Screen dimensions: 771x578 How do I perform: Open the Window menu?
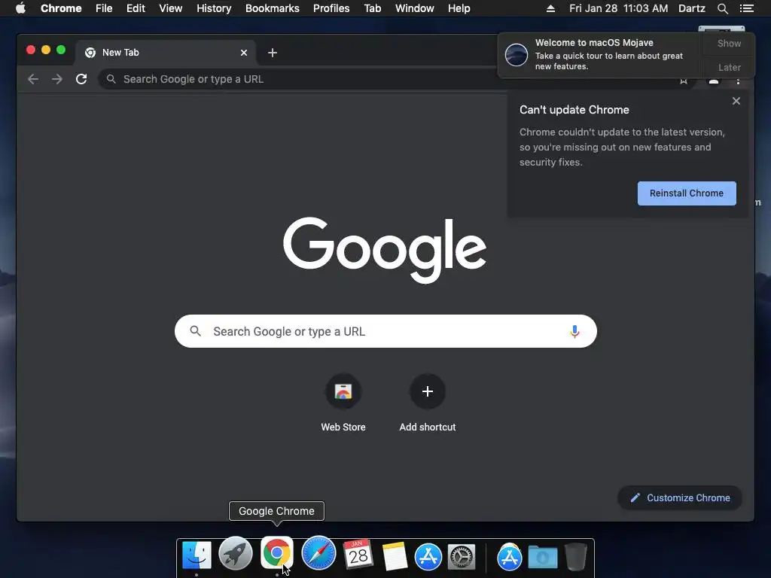[415, 8]
